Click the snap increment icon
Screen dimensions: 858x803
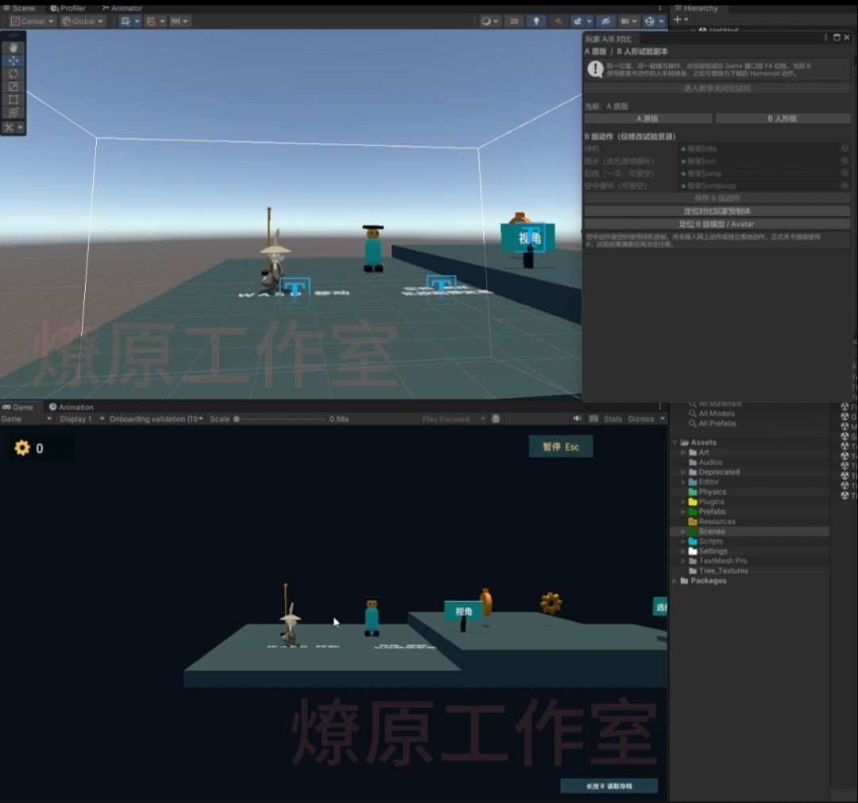(176, 21)
